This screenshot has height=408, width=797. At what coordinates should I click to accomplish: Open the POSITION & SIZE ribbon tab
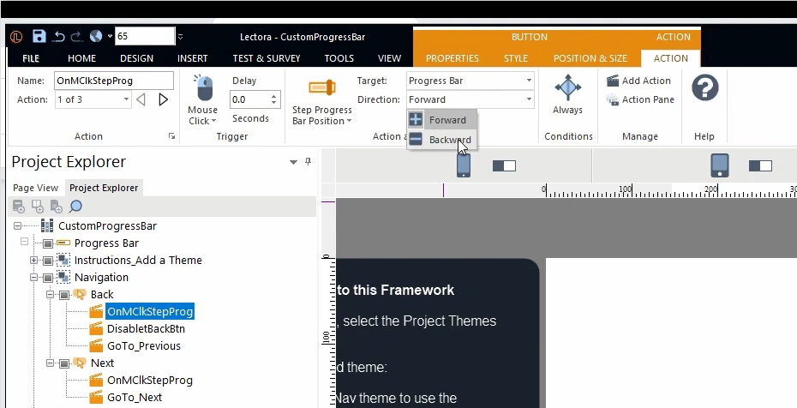(590, 58)
